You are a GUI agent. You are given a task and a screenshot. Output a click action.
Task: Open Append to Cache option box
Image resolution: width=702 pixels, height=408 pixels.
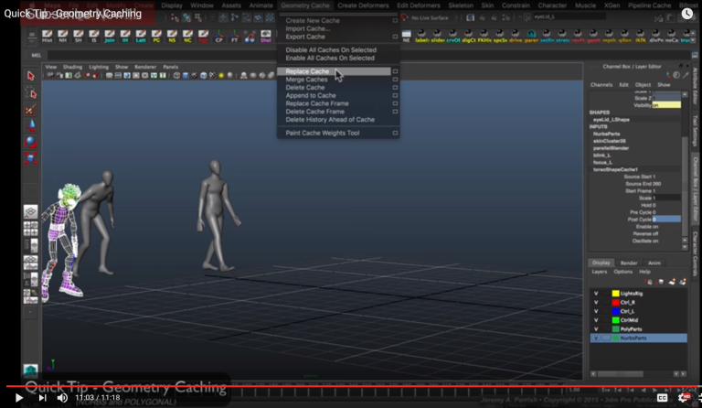tap(395, 95)
